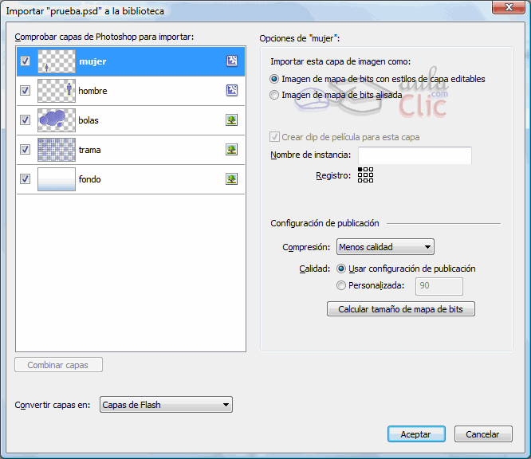Screen dimensions: 531x459
Task: Toggle the fondo layer checkbox
Action: (25, 179)
